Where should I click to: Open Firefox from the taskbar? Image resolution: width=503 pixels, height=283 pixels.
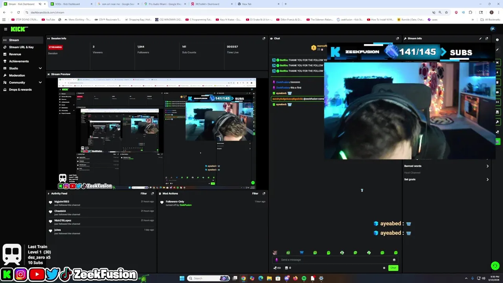pos(295,278)
